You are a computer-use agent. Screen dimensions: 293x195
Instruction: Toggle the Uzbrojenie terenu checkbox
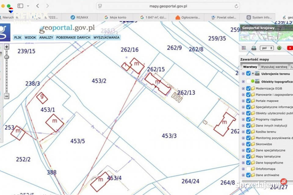click(x=248, y=73)
